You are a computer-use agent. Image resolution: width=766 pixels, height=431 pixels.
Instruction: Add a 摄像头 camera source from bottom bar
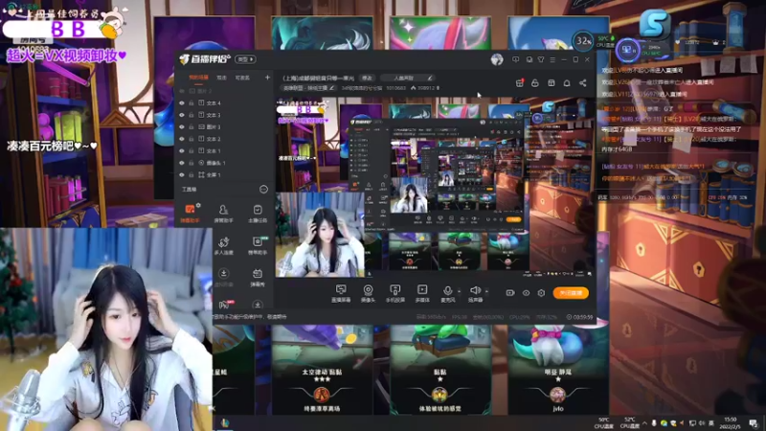[x=368, y=293]
